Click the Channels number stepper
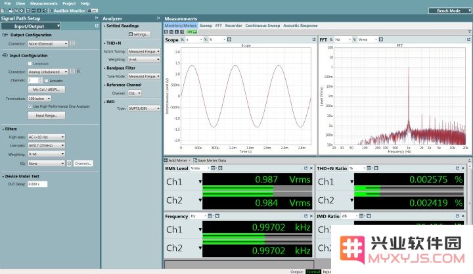The width and height of the screenshot is (473, 274). click(40, 80)
